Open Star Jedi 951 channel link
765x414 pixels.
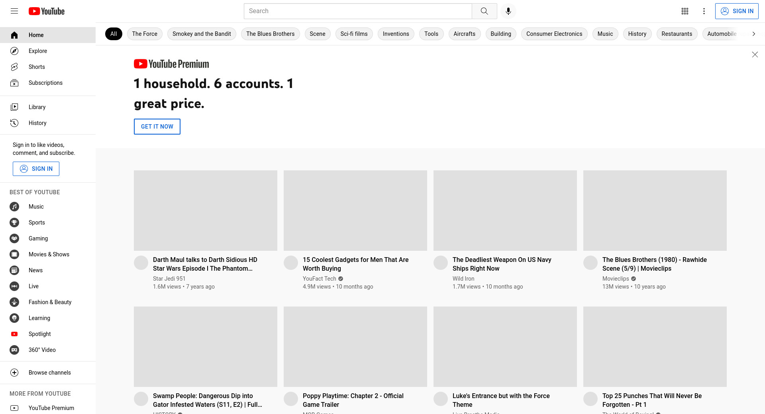[x=169, y=279]
